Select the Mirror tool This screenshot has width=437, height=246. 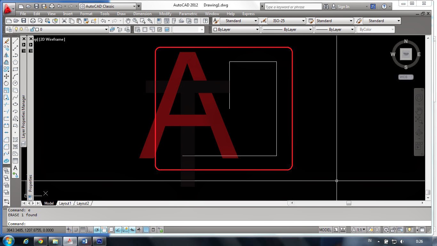tap(6, 55)
